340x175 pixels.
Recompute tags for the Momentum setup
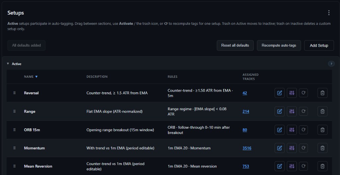tap(303, 148)
